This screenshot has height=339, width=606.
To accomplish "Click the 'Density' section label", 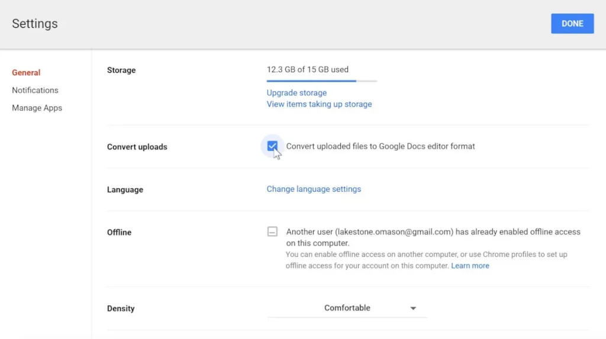I will [x=121, y=308].
